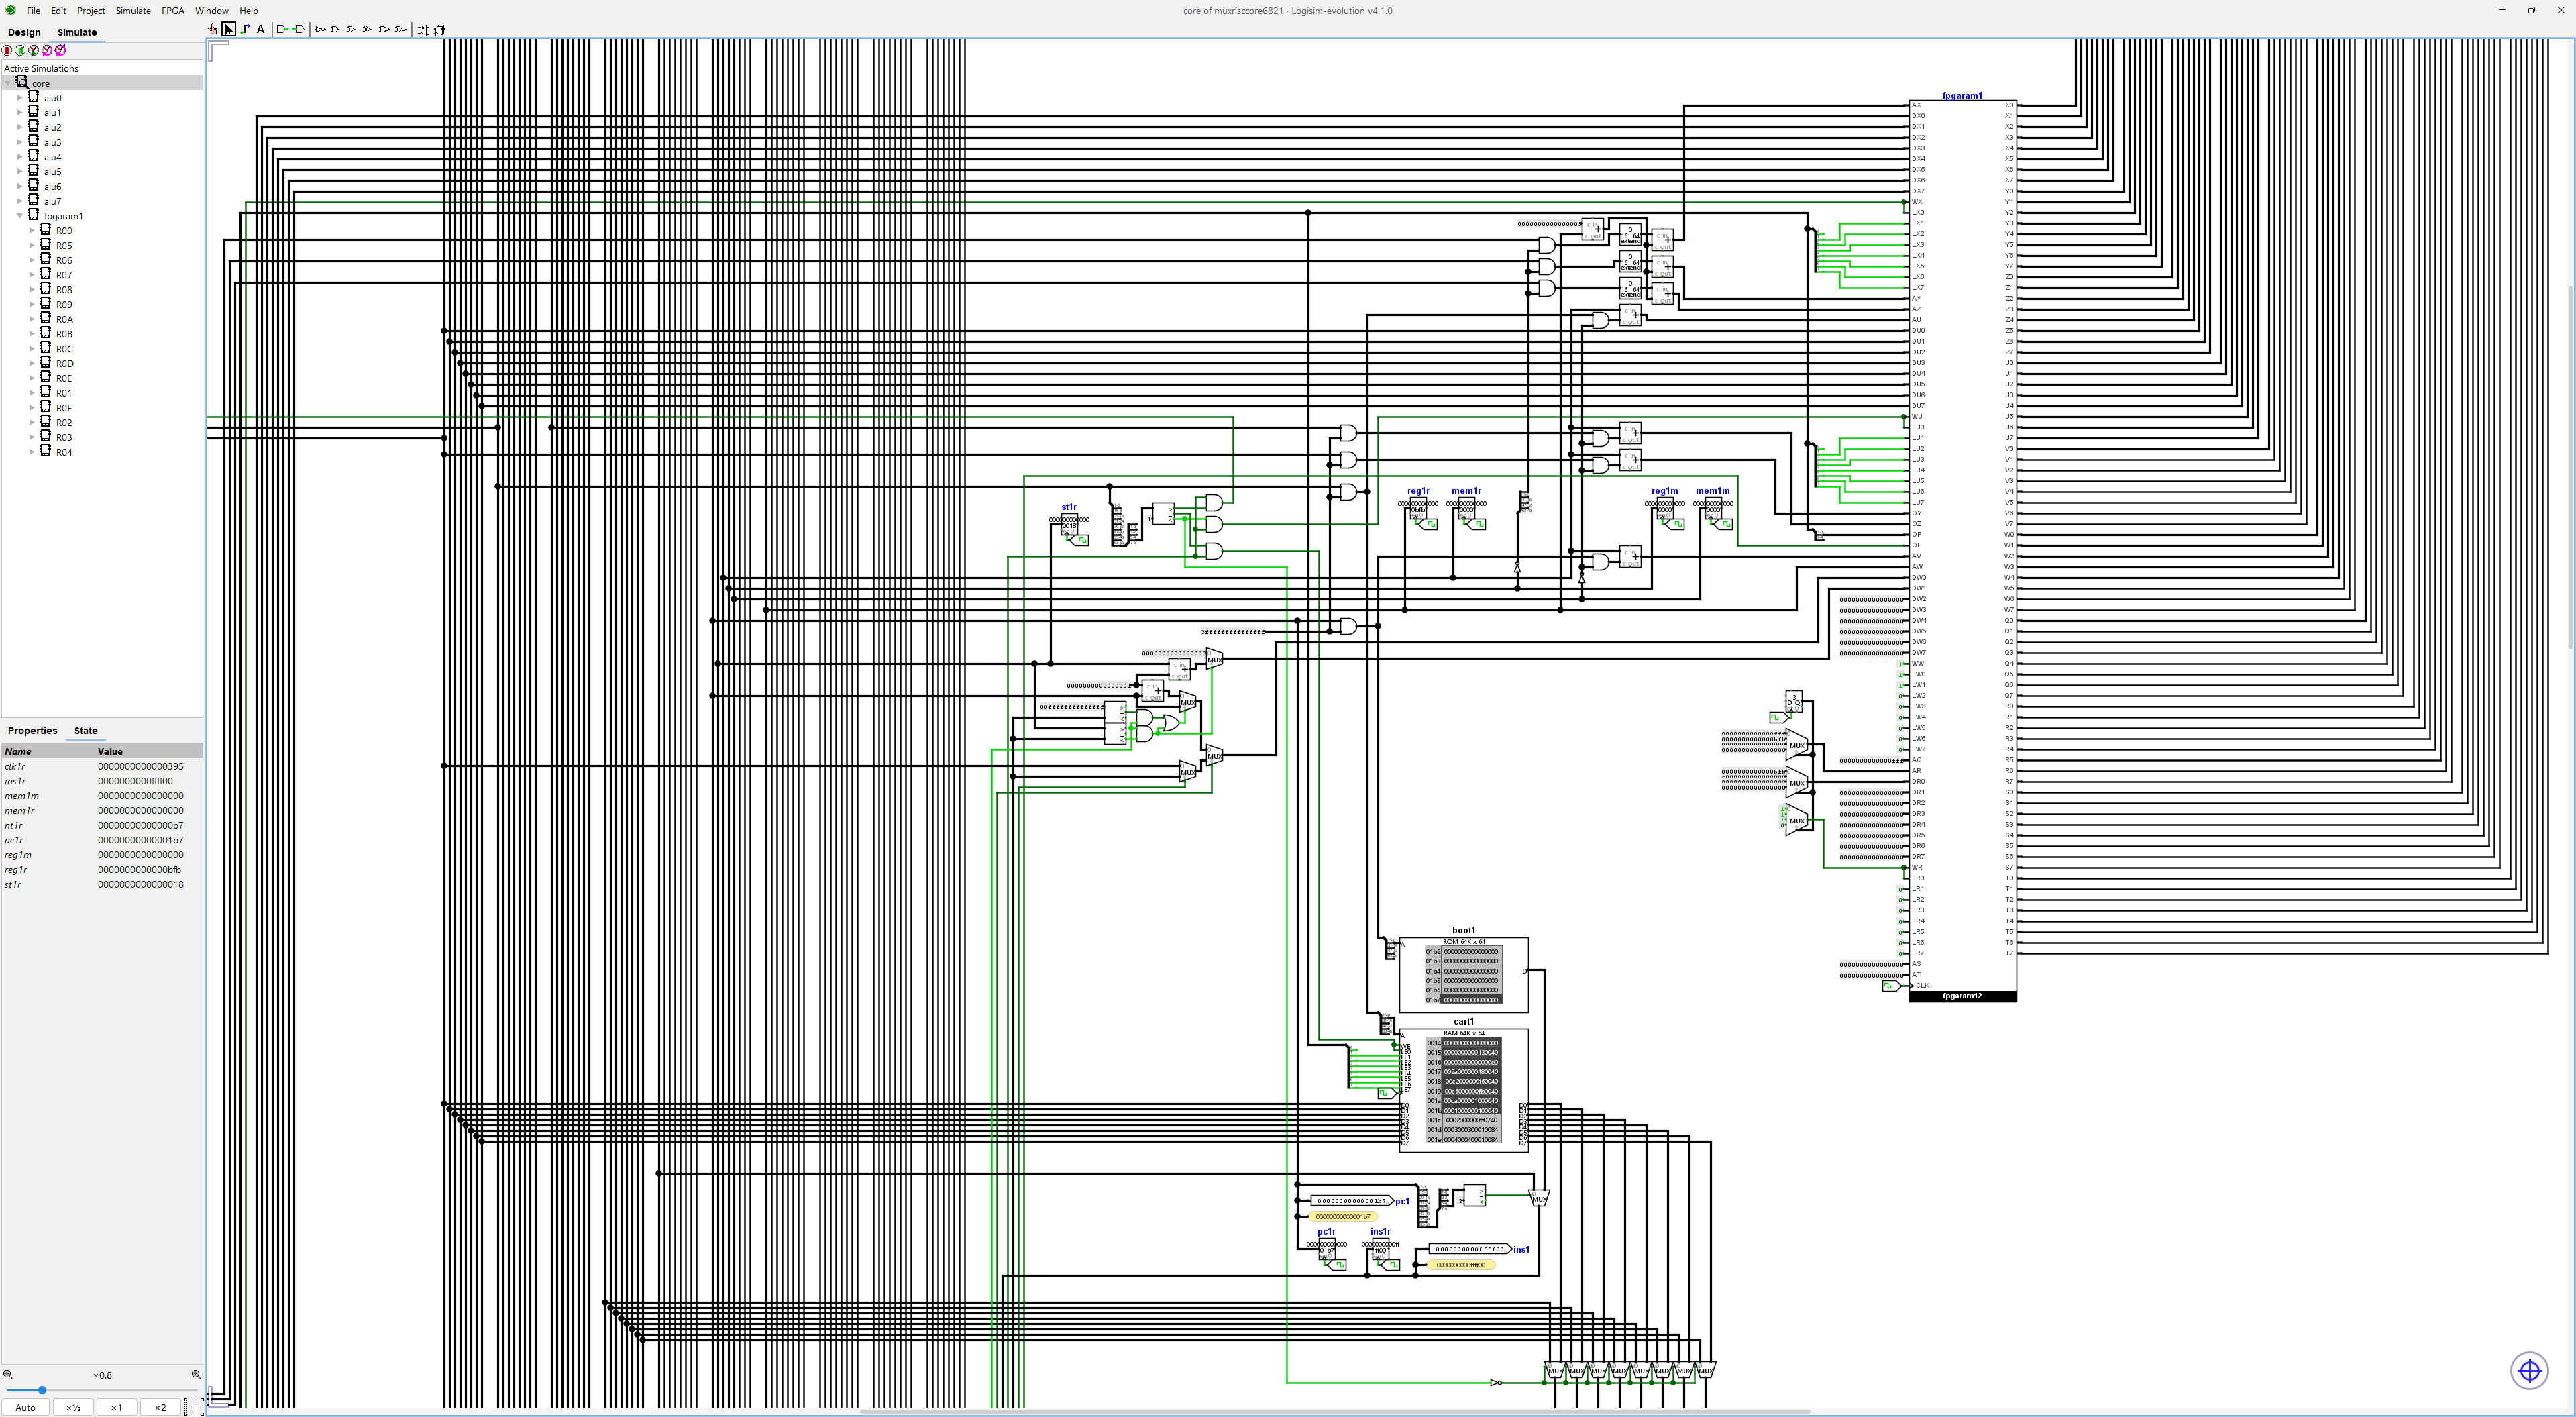Collapse the core simulation tree node
This screenshot has width=2576, height=1417.
tap(8, 83)
